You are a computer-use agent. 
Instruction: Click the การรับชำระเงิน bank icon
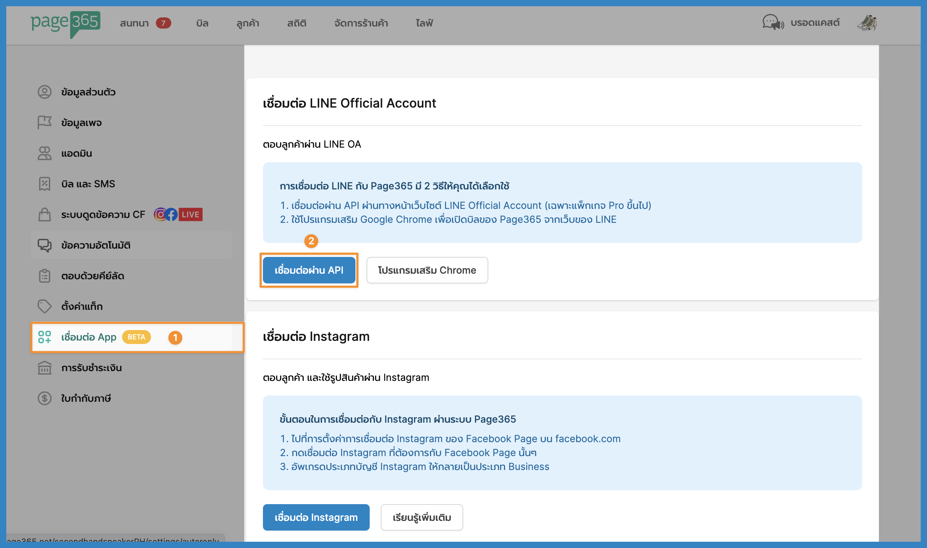tap(44, 368)
